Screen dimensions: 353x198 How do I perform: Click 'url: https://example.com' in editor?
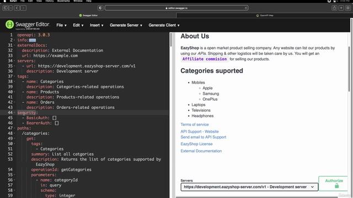[x=50, y=56]
